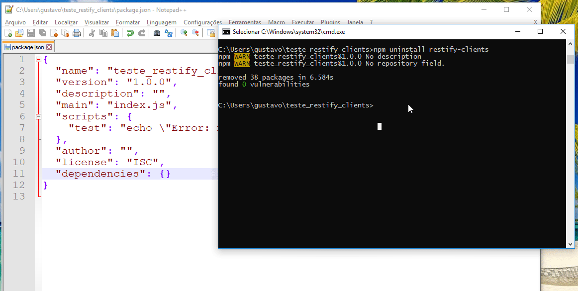Image resolution: width=578 pixels, height=291 pixels.
Task: Save the current package.json file
Action: point(30,33)
